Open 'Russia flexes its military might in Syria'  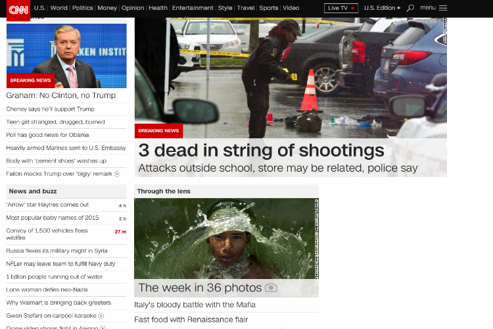(x=57, y=251)
